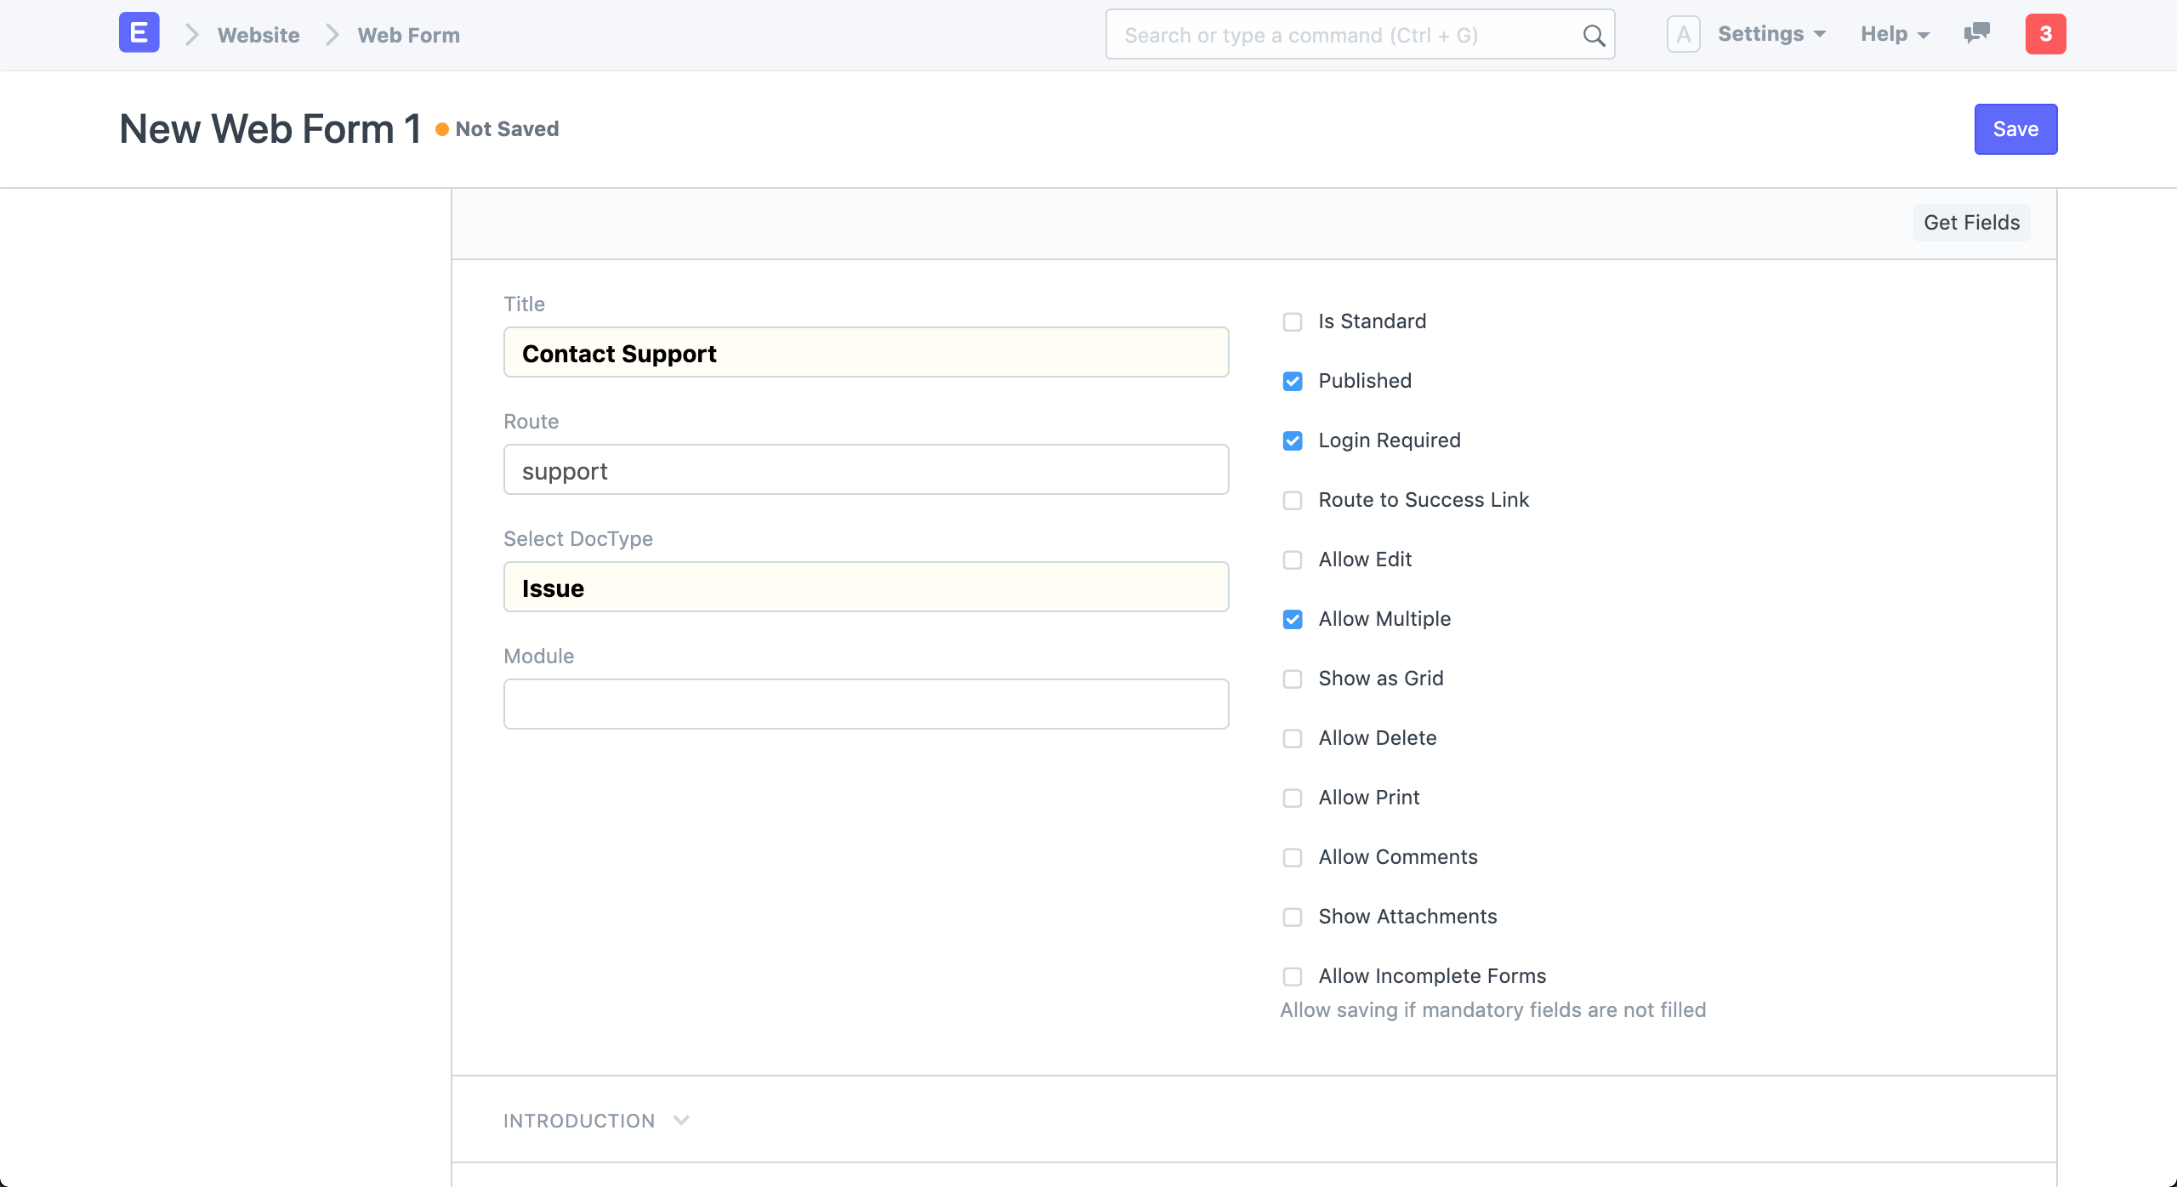Click the Save button

[x=2015, y=128]
